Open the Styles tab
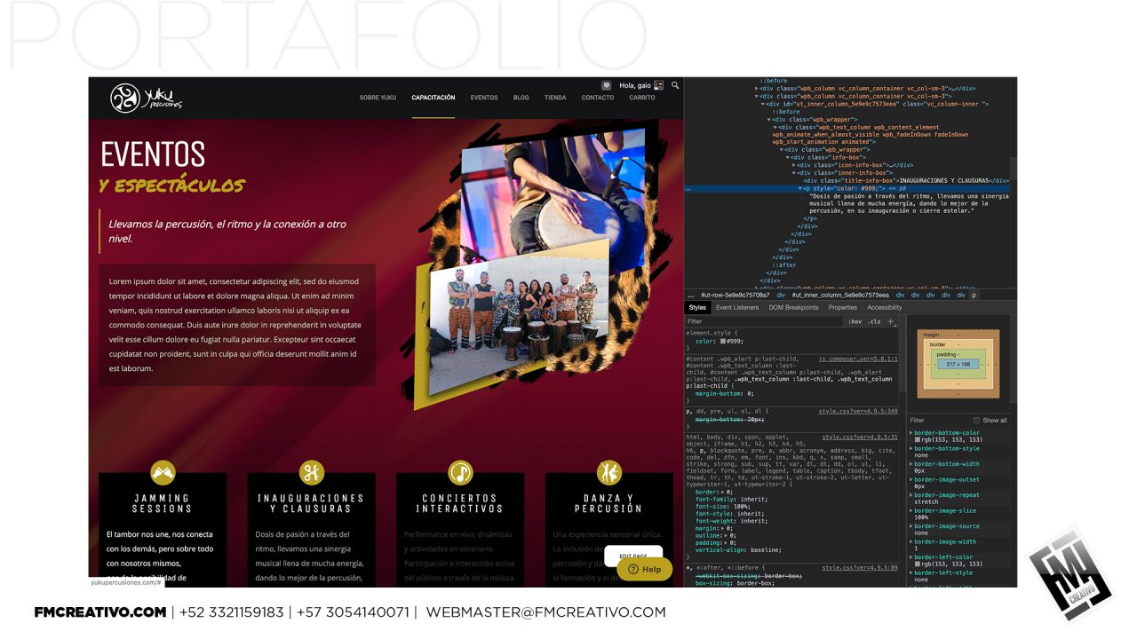 click(697, 307)
